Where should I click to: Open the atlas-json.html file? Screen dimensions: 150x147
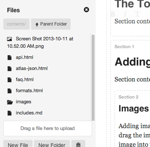[32, 69]
